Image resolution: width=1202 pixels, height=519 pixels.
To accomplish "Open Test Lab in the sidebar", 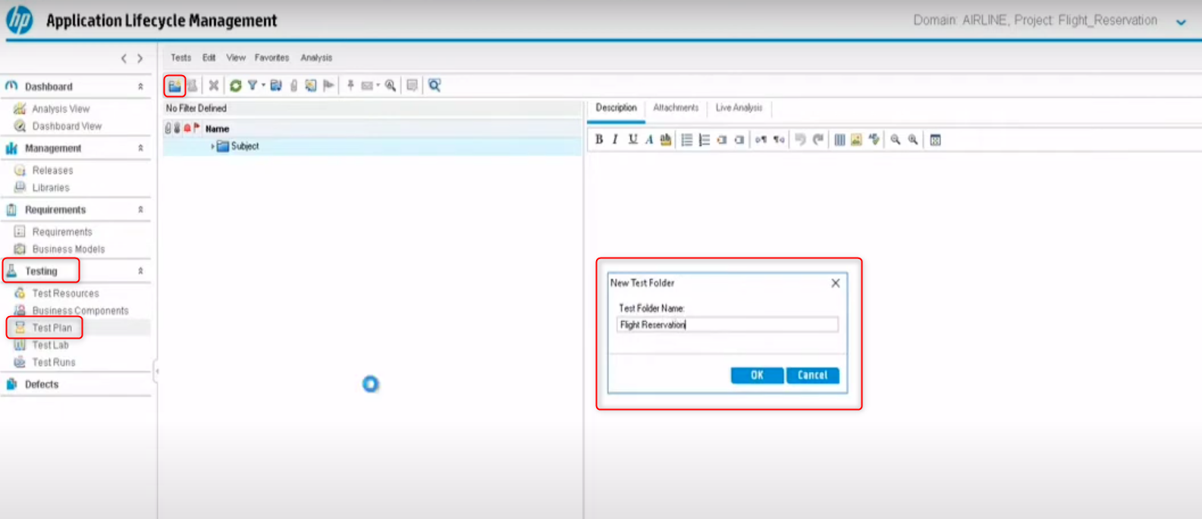I will pos(50,345).
